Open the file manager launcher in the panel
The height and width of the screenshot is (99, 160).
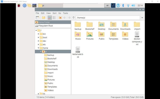(29, 5)
